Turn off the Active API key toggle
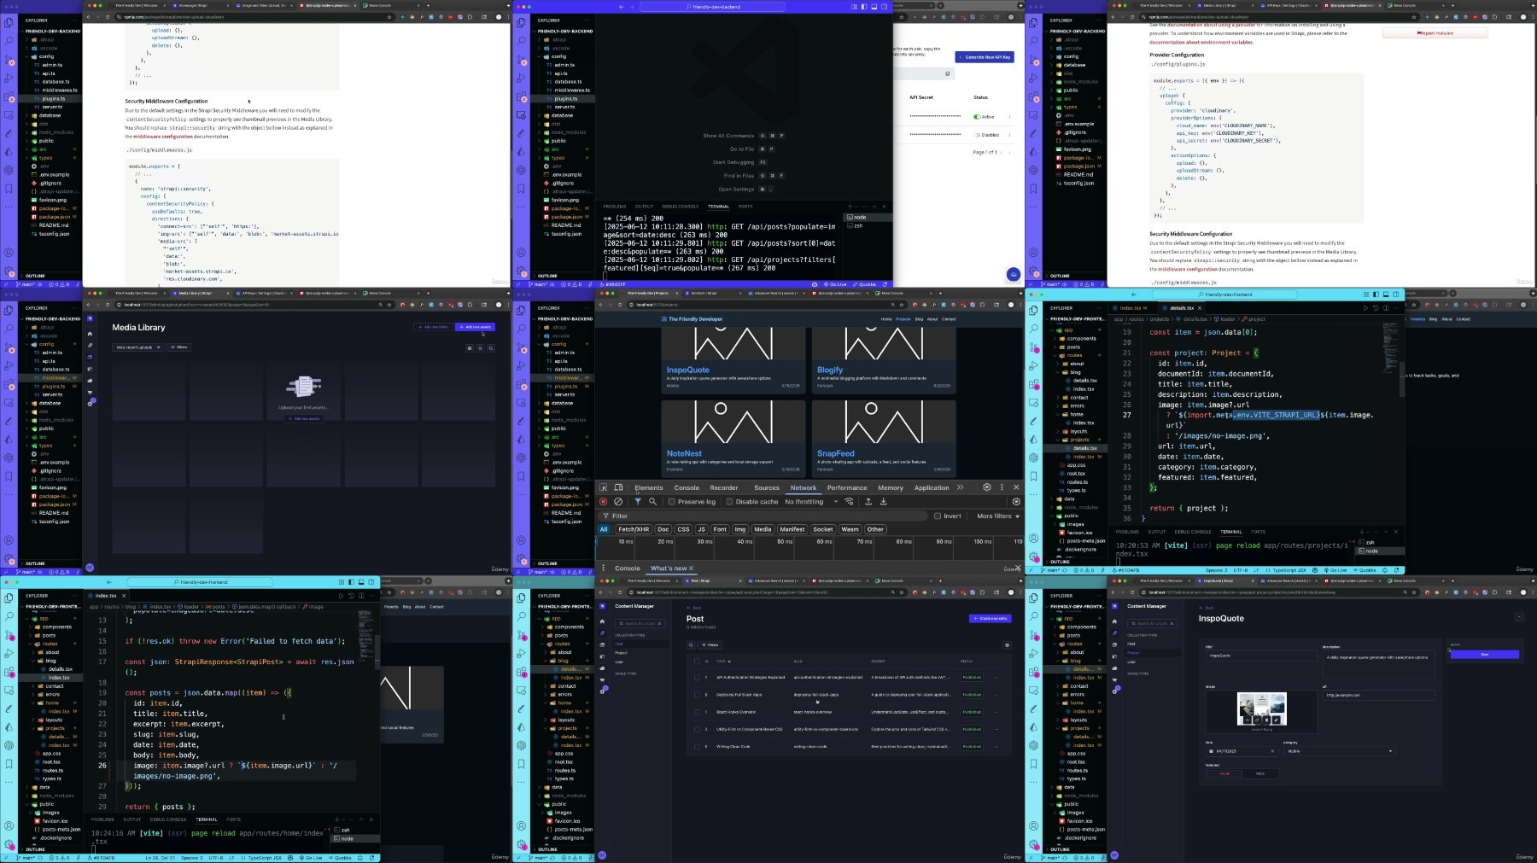Viewport: 1537px width, 863px height. (x=977, y=117)
